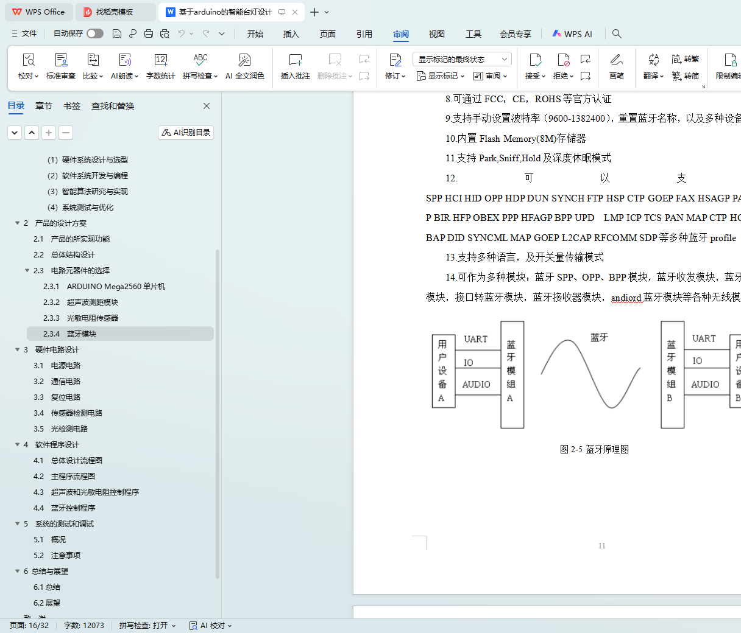
Task: Switch to the 视图 ribbon tab
Action: tap(436, 34)
